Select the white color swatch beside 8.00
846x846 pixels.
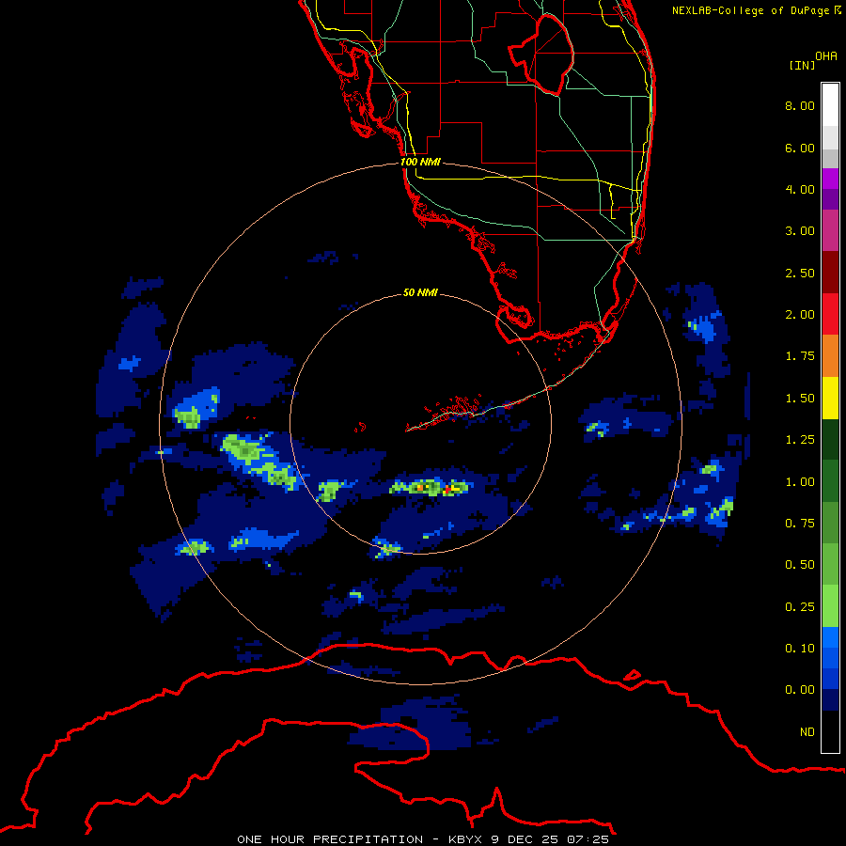click(x=830, y=104)
